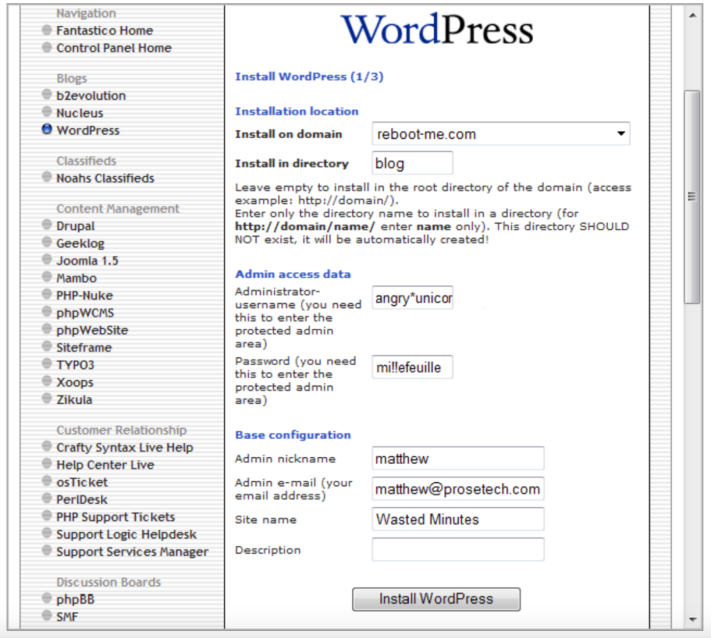Image resolution: width=711 pixels, height=638 pixels.
Task: Click the bullet icon next to Nucleus
Action: (x=47, y=112)
